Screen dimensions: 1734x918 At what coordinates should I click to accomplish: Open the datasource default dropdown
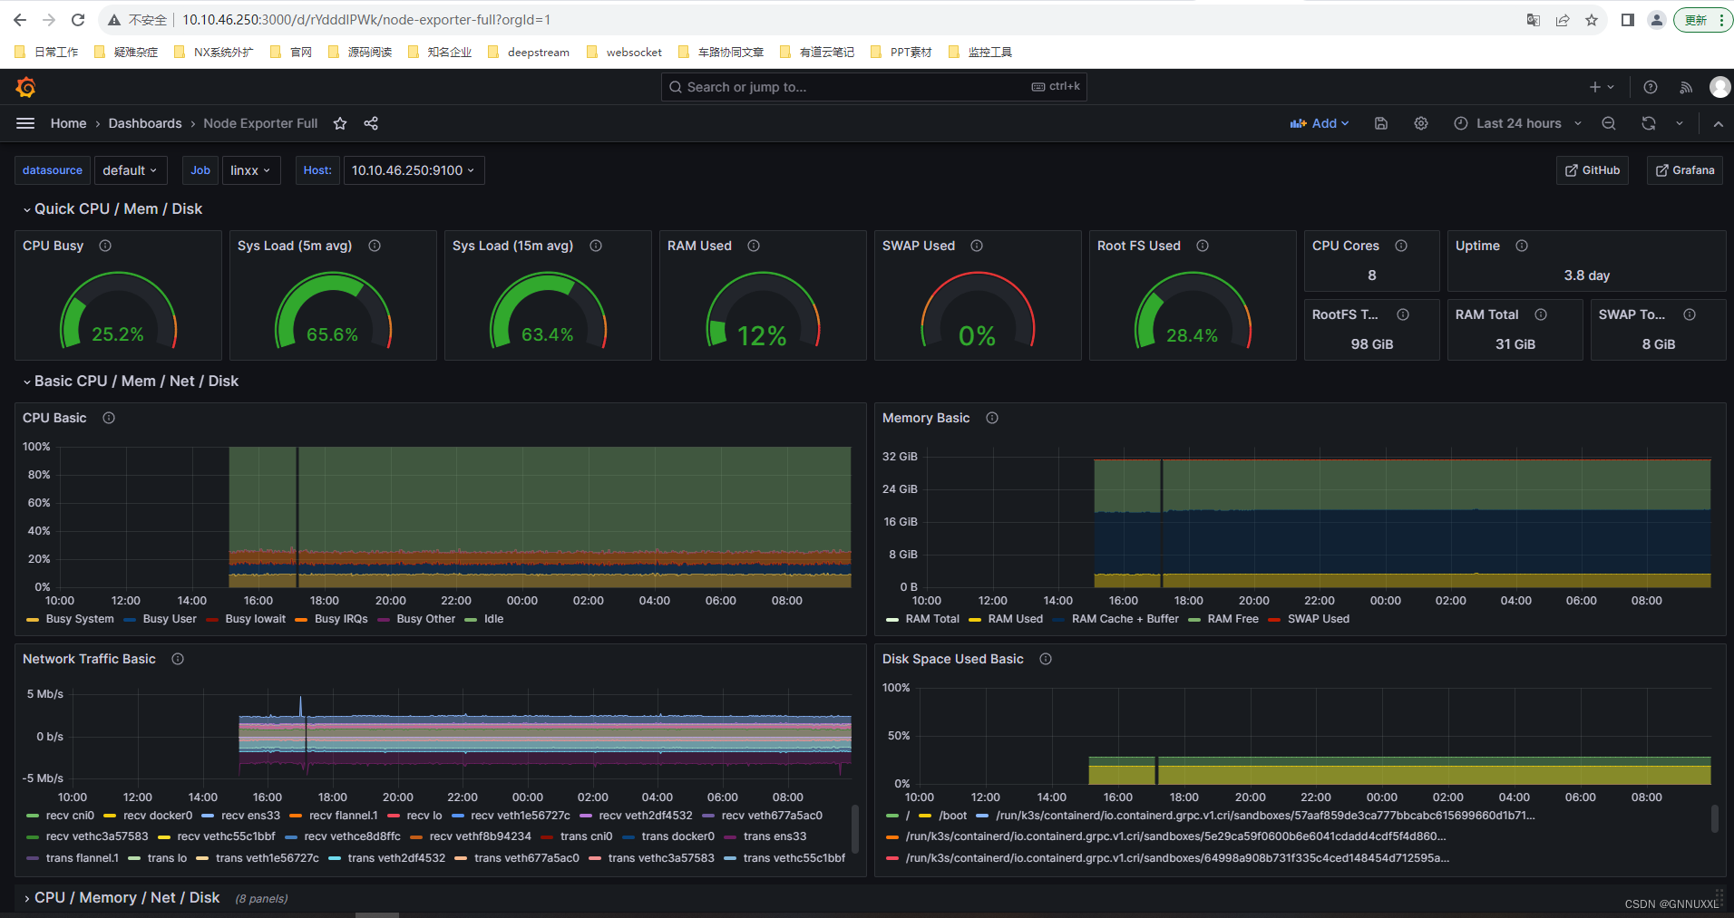point(130,170)
